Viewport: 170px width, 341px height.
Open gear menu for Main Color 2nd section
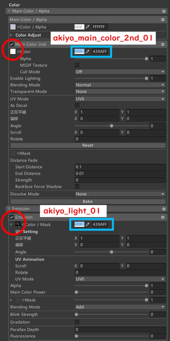[x=163, y=44]
